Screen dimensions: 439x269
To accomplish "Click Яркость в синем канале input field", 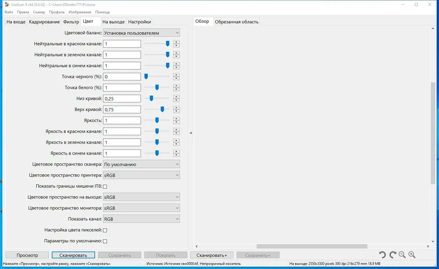I will [x=122, y=153].
